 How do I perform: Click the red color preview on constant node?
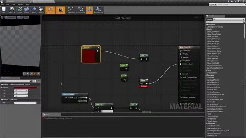[x=89, y=56]
